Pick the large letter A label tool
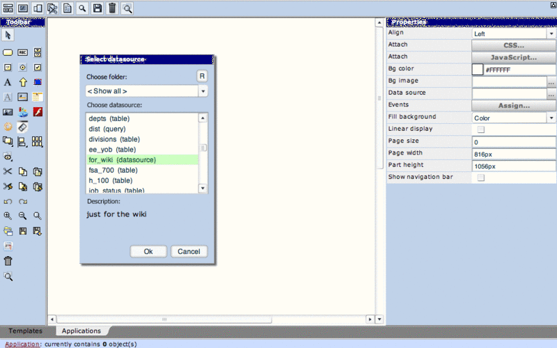 (8, 82)
